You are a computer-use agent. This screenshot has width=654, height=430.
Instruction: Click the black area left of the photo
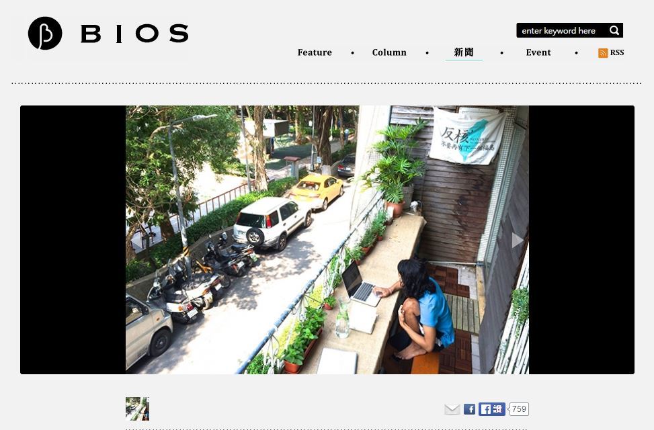pos(73,240)
